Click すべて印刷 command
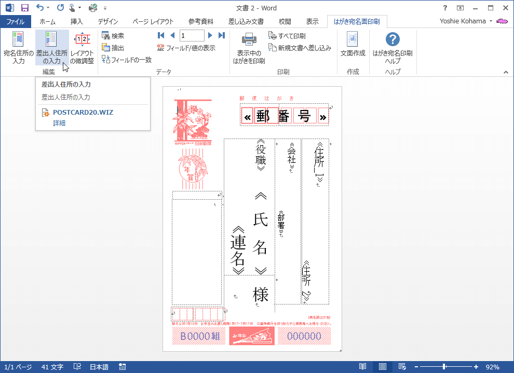Screen dimensions: 514x373 (287, 36)
